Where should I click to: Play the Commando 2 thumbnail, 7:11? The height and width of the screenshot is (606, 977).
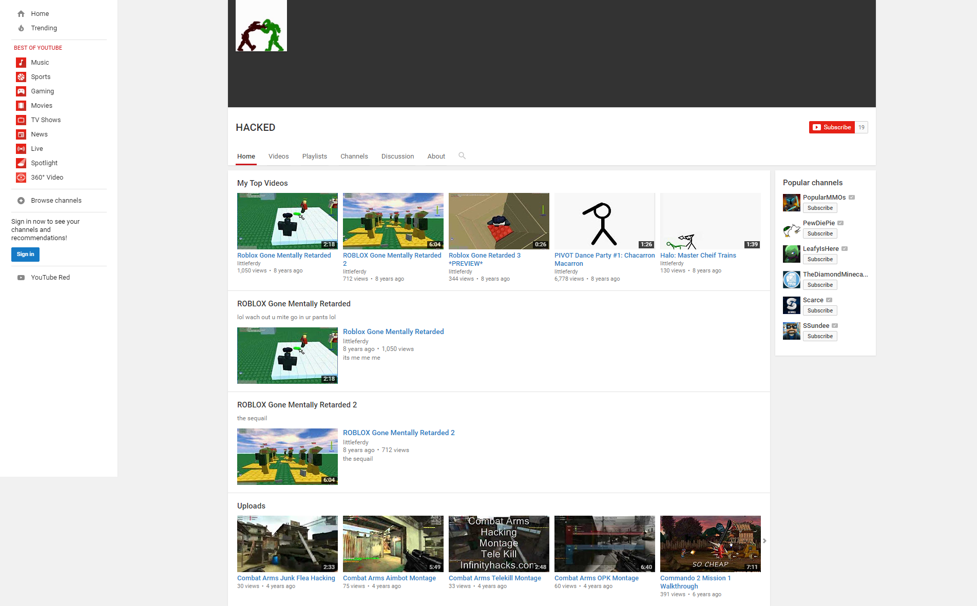click(x=711, y=544)
